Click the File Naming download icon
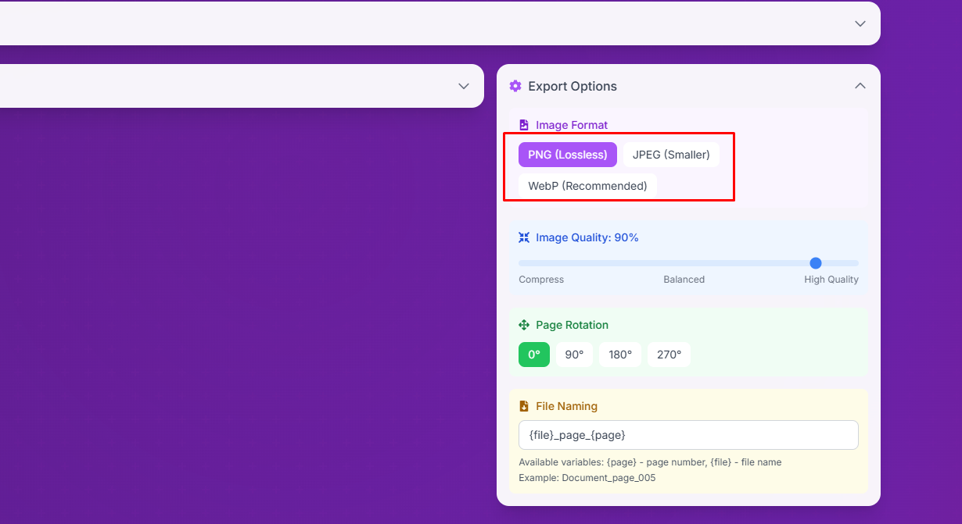Screen dimensions: 962x524 (524, 406)
